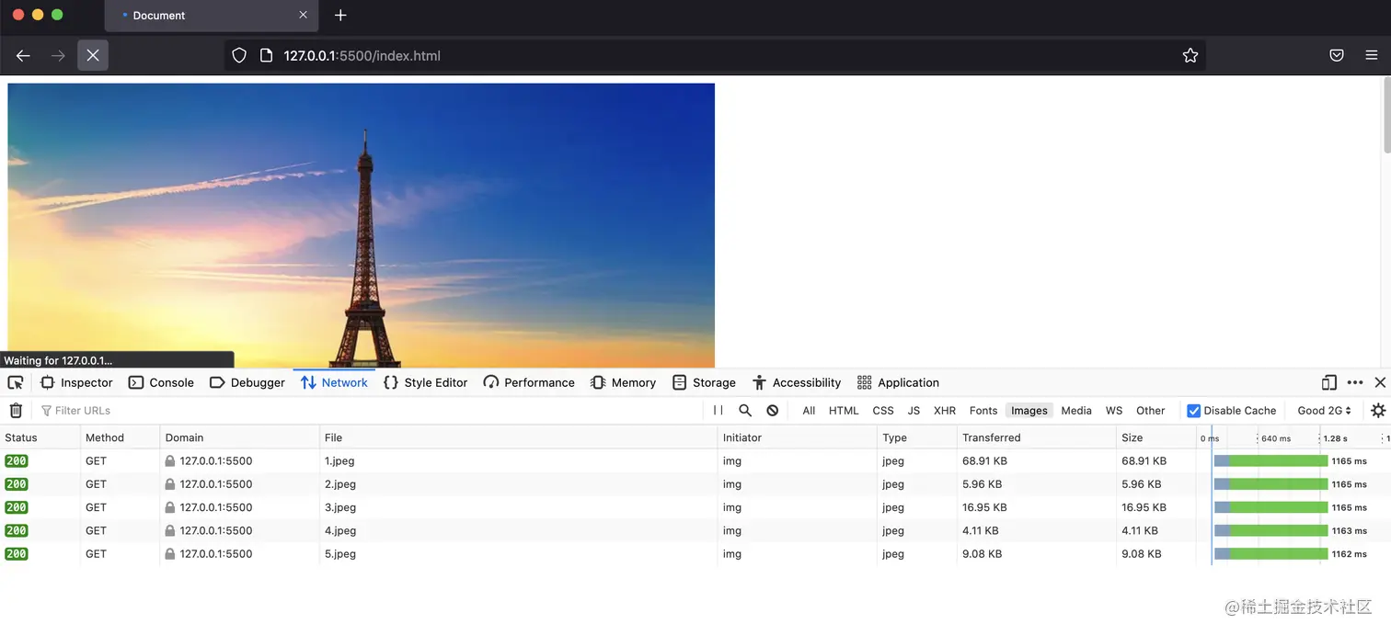The image size is (1391, 635).
Task: Filter requests by CSS
Action: pyautogui.click(x=883, y=411)
